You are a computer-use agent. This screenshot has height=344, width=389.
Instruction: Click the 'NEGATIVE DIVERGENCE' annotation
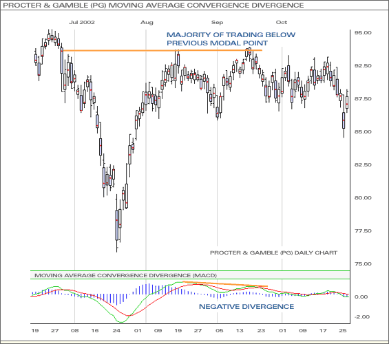tap(246, 307)
